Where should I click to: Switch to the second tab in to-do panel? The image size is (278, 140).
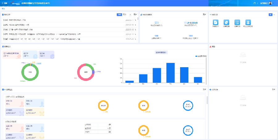[x=124, y=15]
